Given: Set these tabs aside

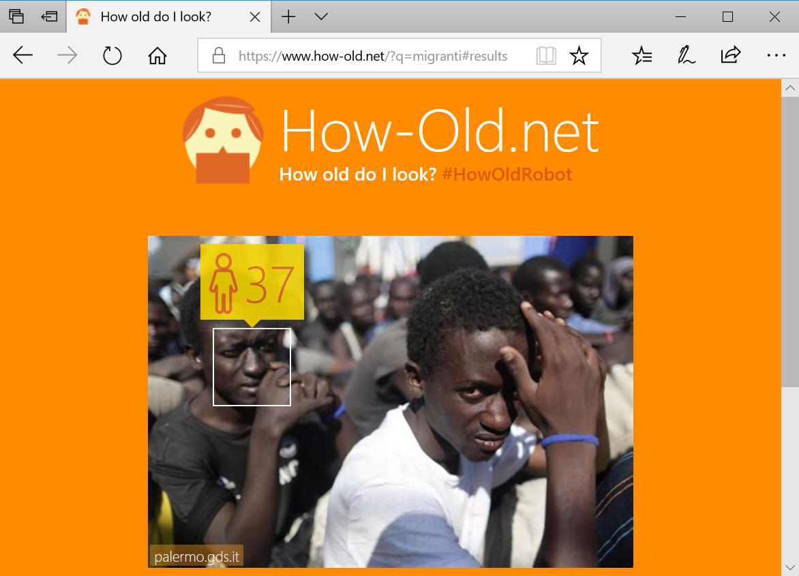Looking at the screenshot, I should 50,17.
